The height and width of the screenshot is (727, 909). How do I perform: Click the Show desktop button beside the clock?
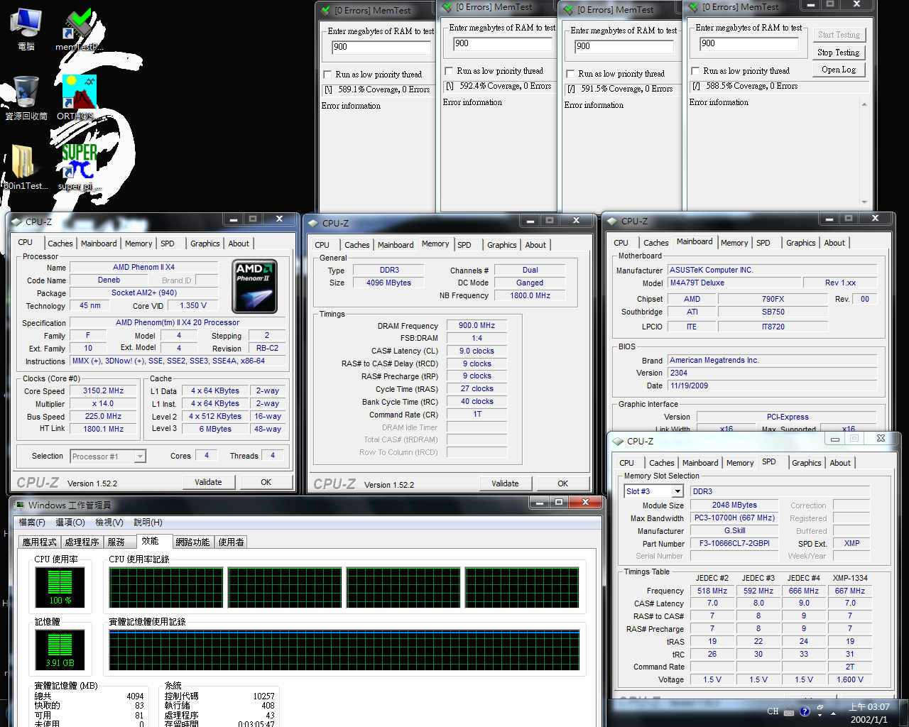[x=904, y=713]
